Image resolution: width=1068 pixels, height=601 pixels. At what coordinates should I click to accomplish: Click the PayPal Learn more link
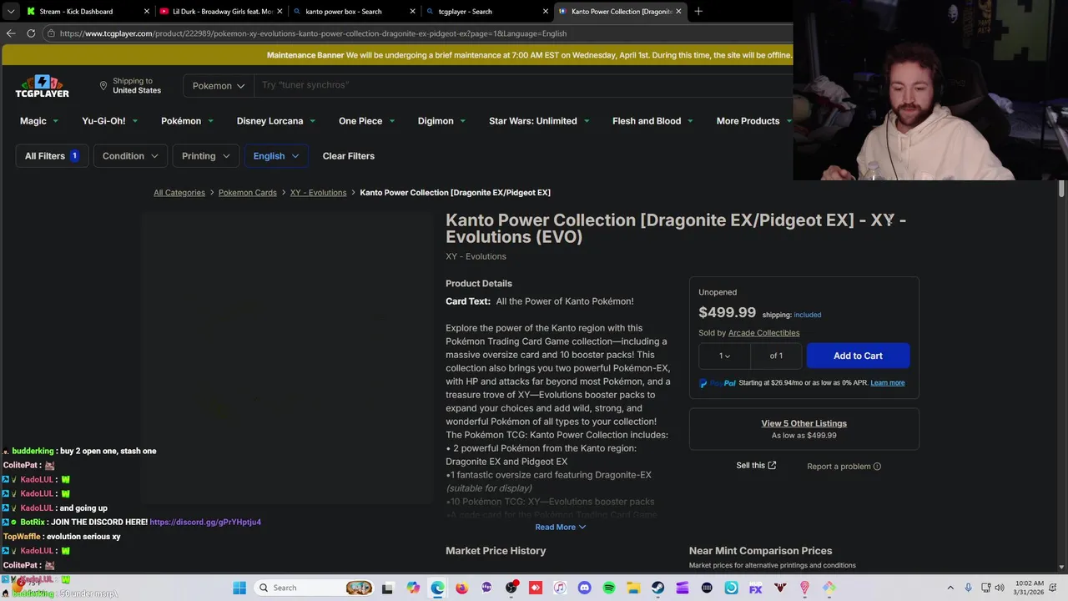tap(887, 383)
